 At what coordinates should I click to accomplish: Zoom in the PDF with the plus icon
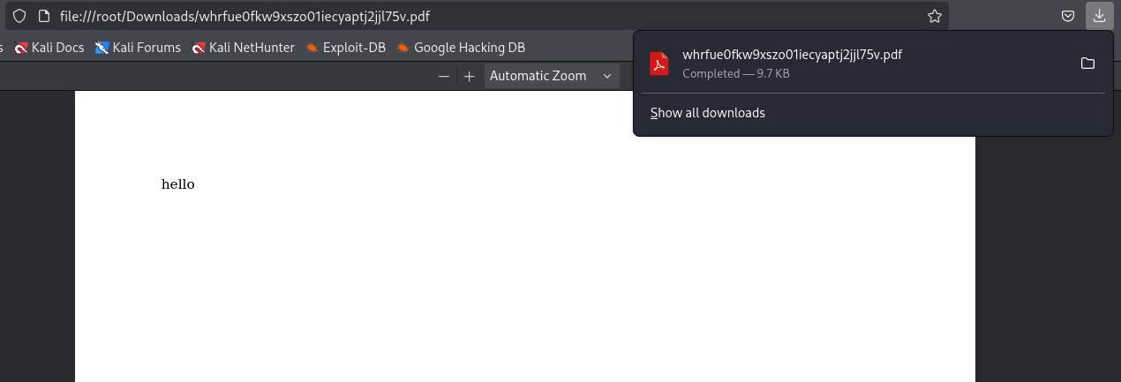(470, 76)
